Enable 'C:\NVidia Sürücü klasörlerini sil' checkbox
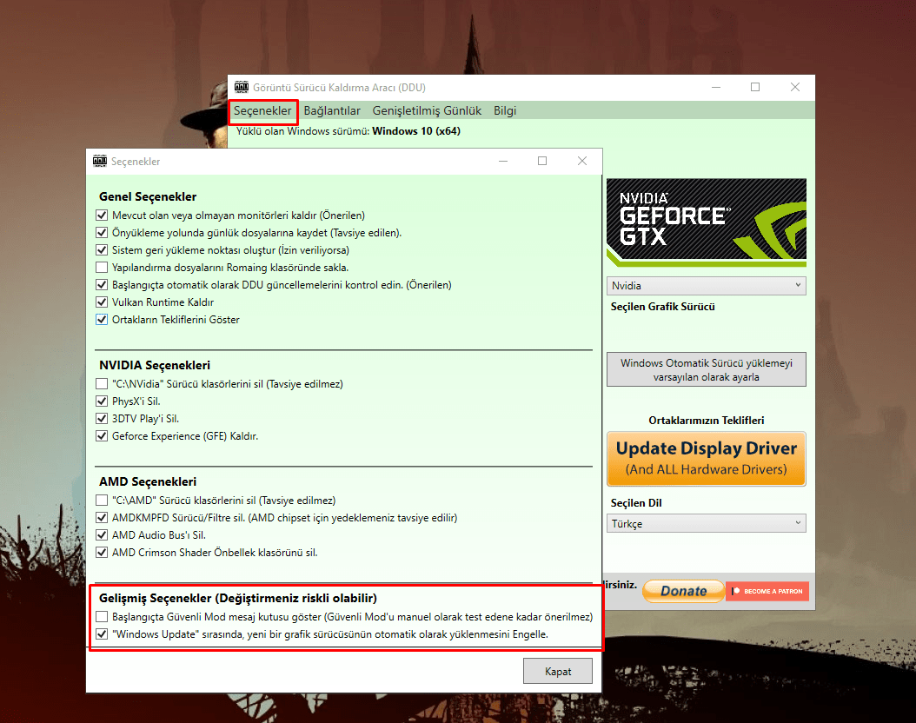Screen dimensions: 916x723 point(102,384)
